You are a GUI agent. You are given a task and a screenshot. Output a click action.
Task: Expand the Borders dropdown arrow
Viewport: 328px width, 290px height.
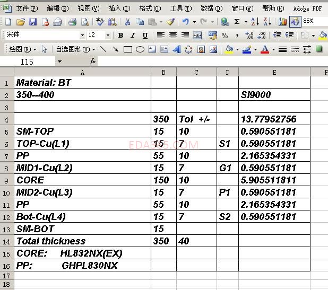click(313, 36)
